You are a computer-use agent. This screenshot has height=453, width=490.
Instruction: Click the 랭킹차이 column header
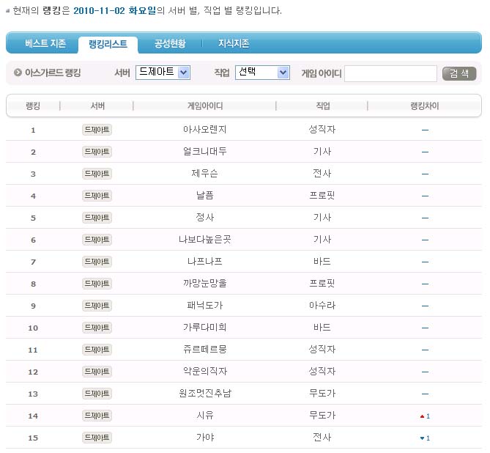point(424,106)
